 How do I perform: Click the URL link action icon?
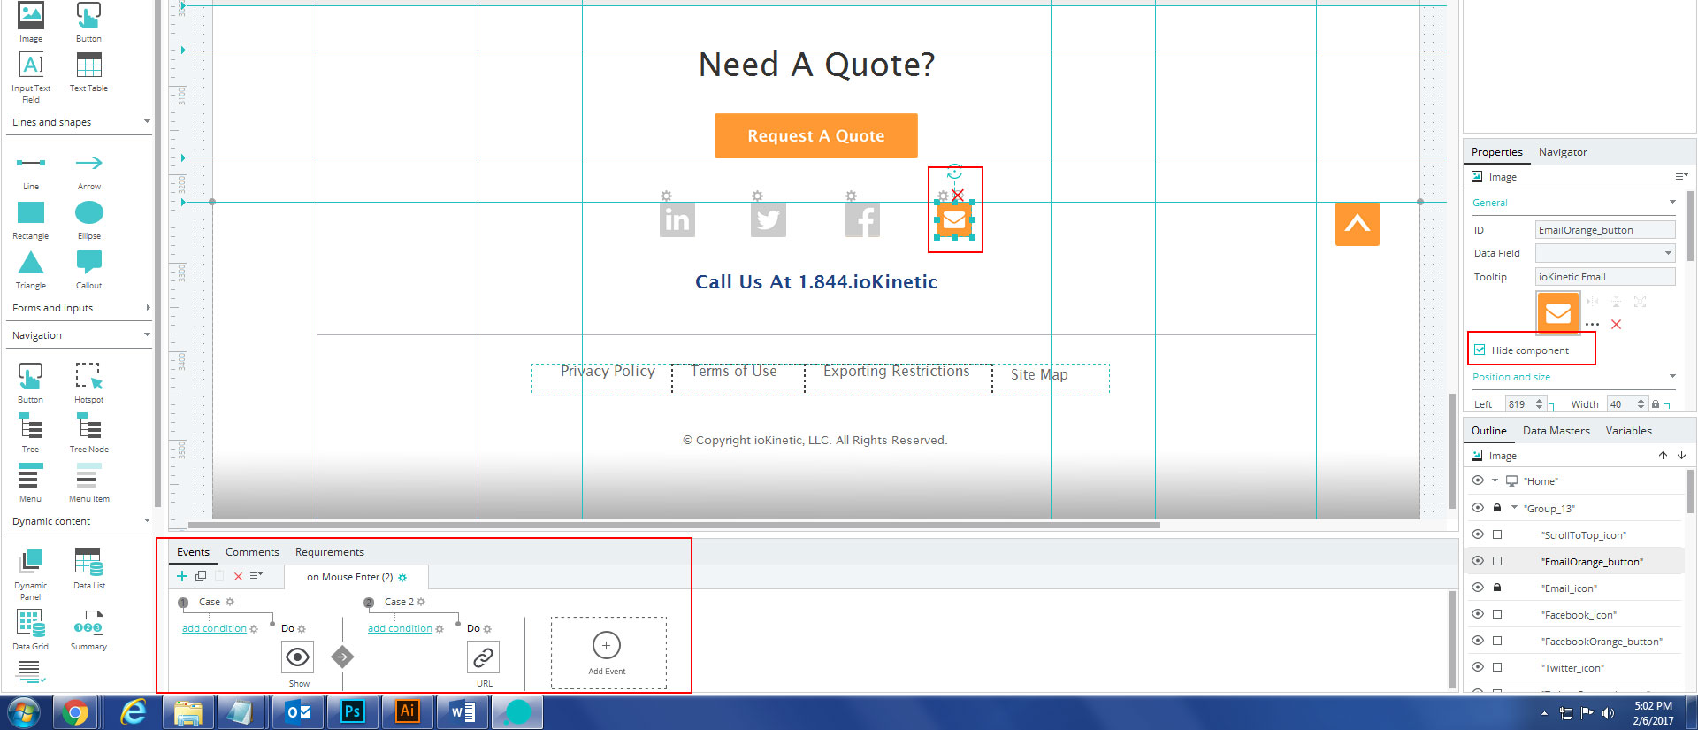tap(483, 657)
